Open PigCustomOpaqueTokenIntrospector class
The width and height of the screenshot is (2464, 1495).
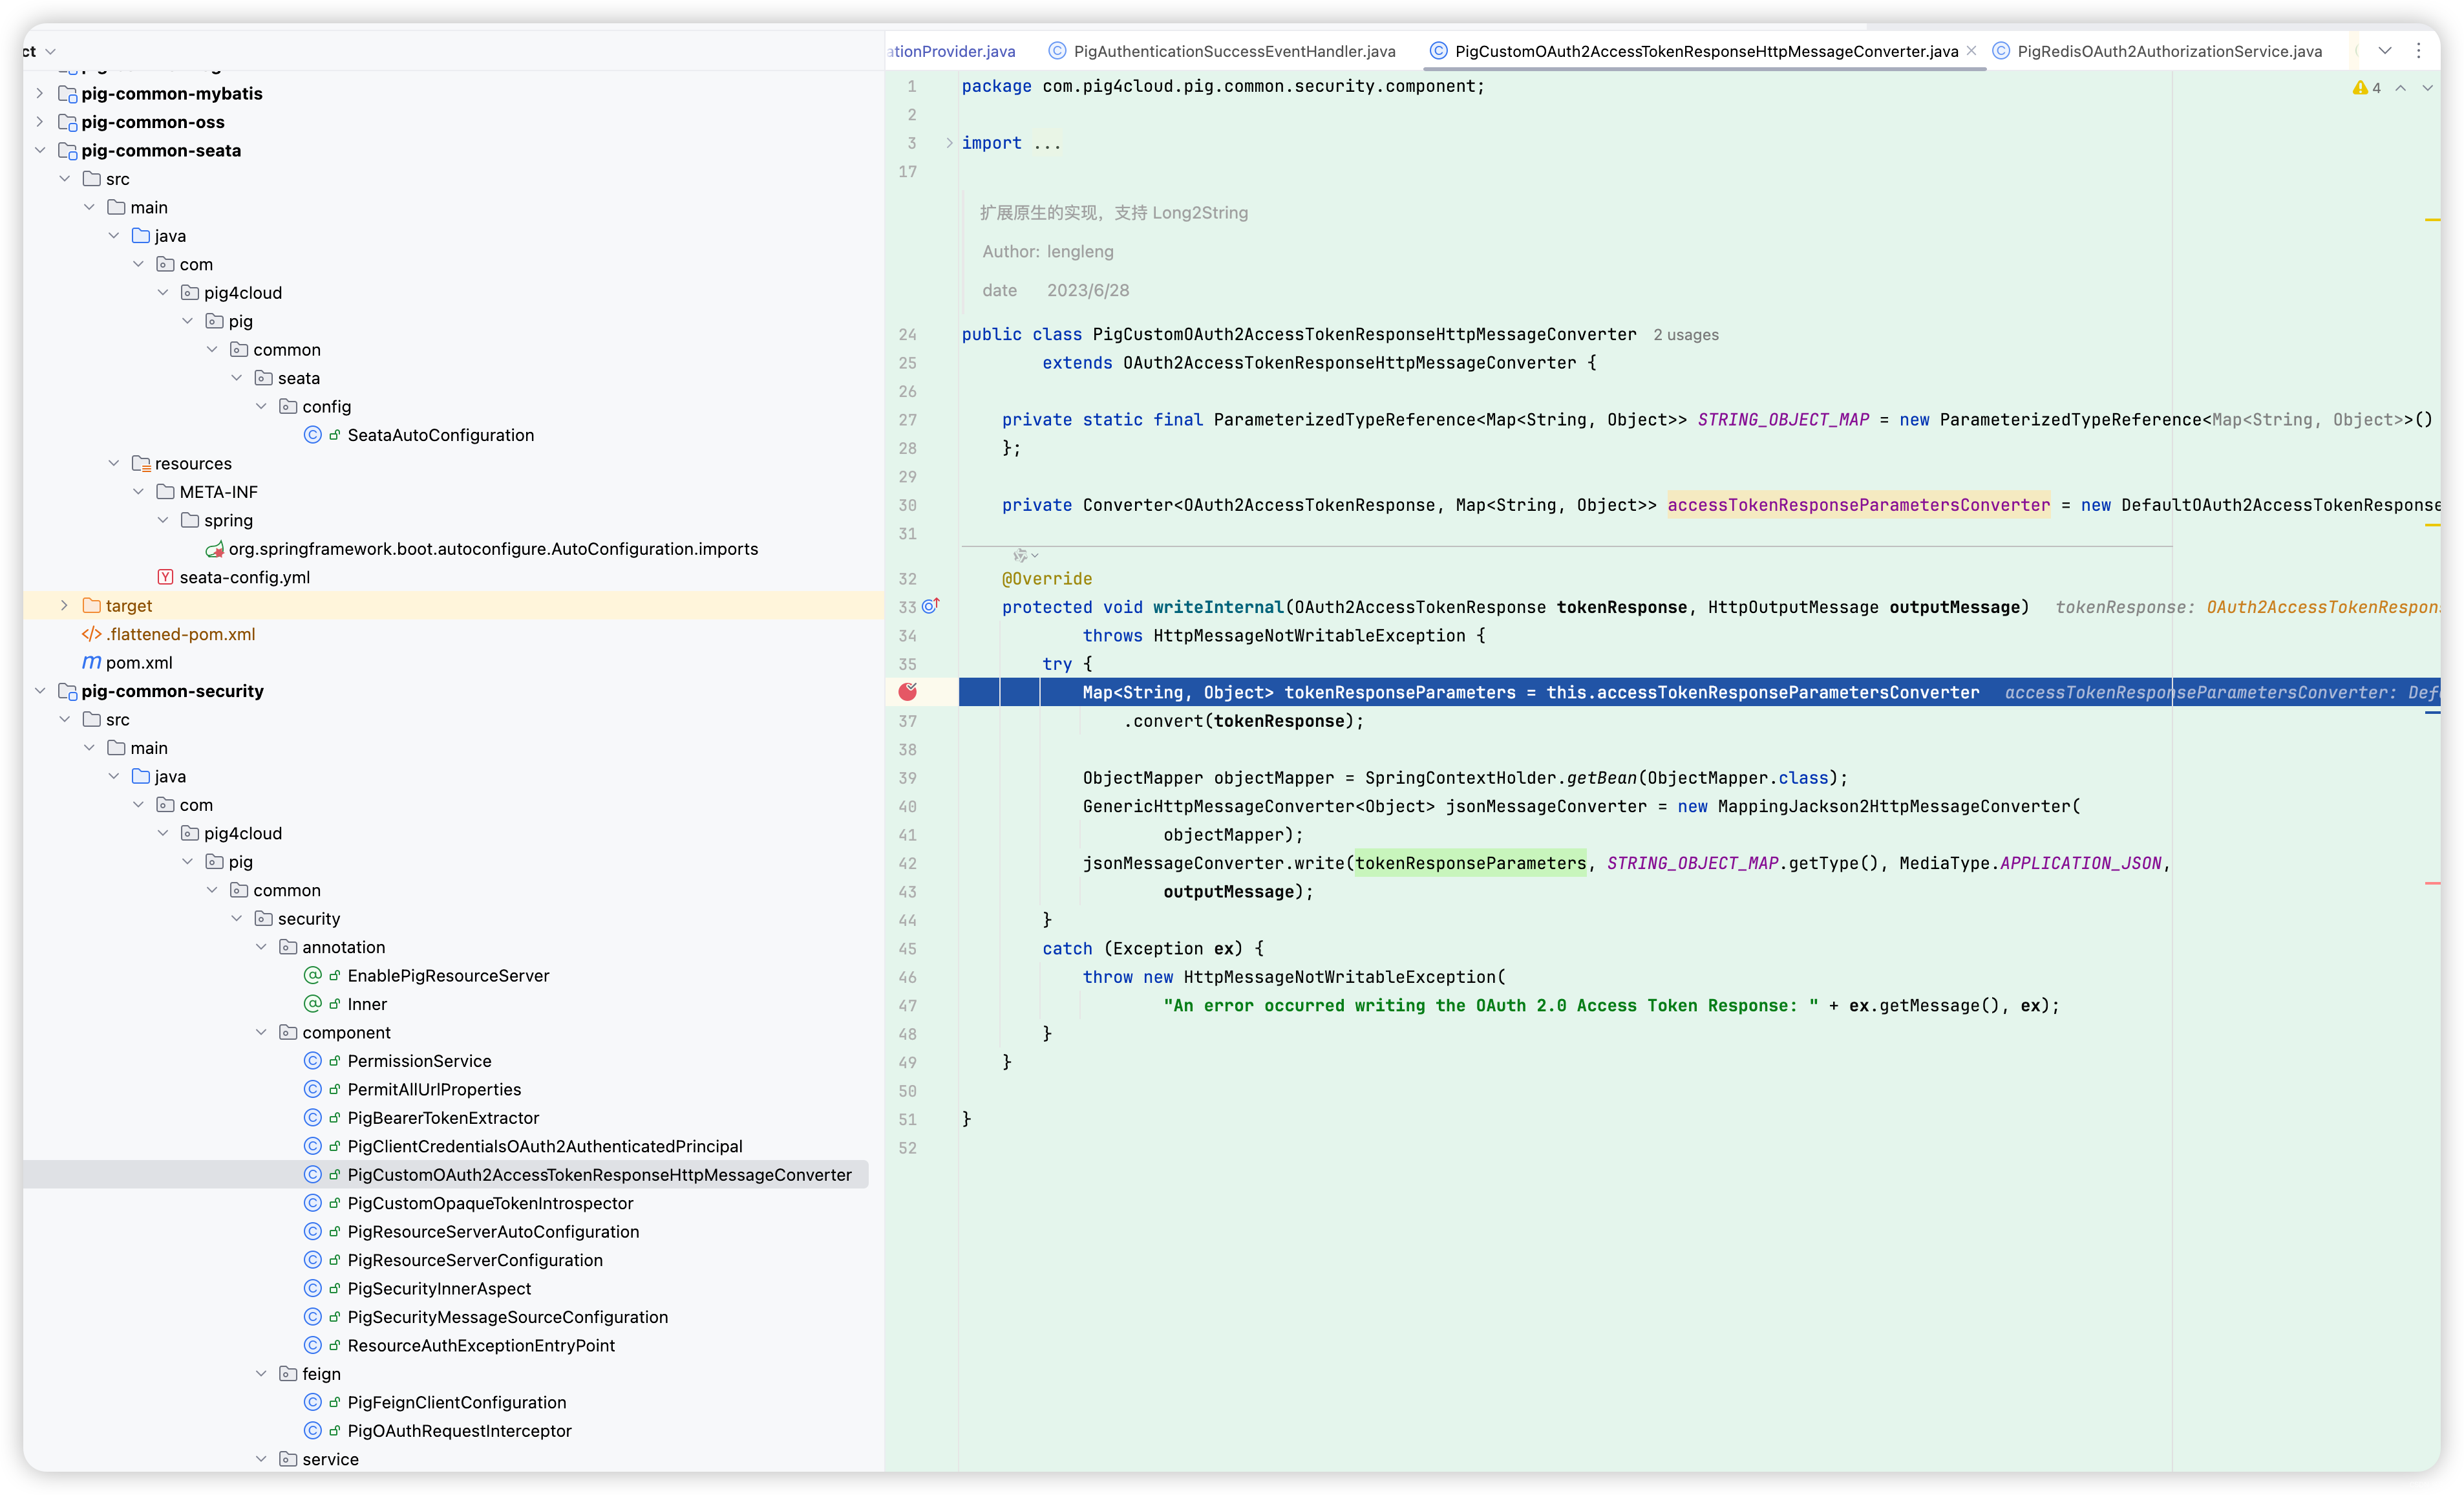[x=490, y=1203]
